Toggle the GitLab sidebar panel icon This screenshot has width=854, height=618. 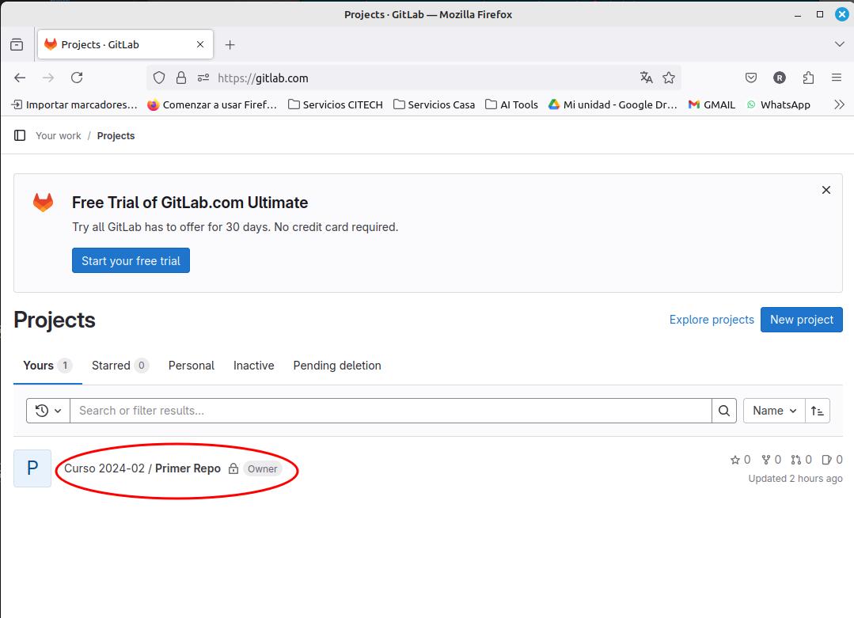click(x=20, y=135)
